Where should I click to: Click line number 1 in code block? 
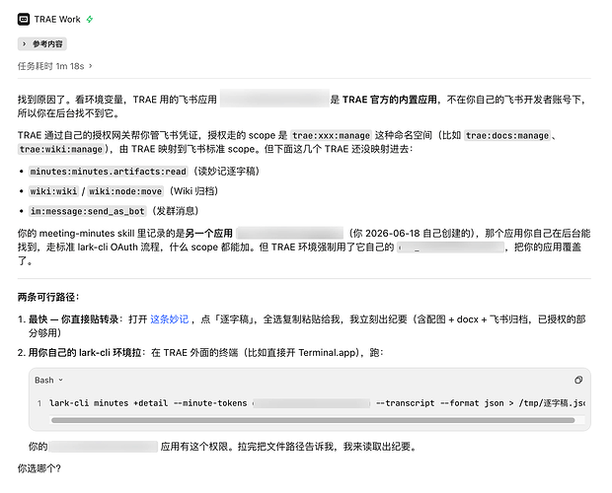39,403
